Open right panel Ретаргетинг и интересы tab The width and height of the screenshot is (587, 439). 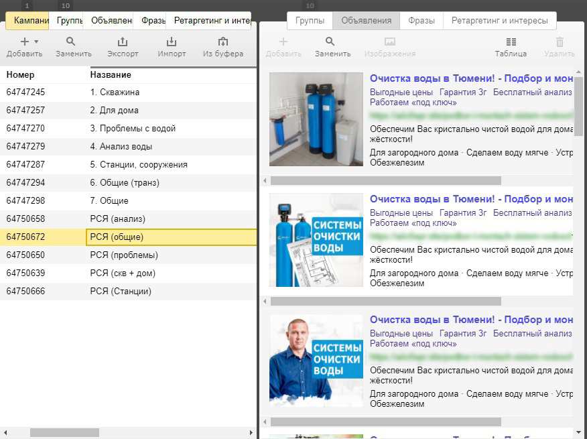500,21
